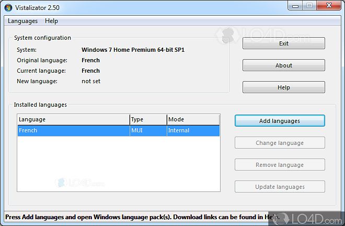Sort by the Mode column header
The height and width of the screenshot is (226, 345).
[x=193, y=120]
